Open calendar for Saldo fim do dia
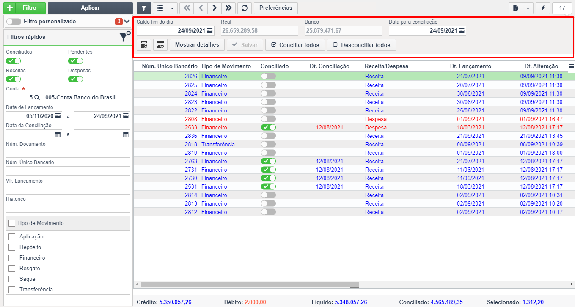Viewport: 575px width, 307px height. [x=210, y=30]
